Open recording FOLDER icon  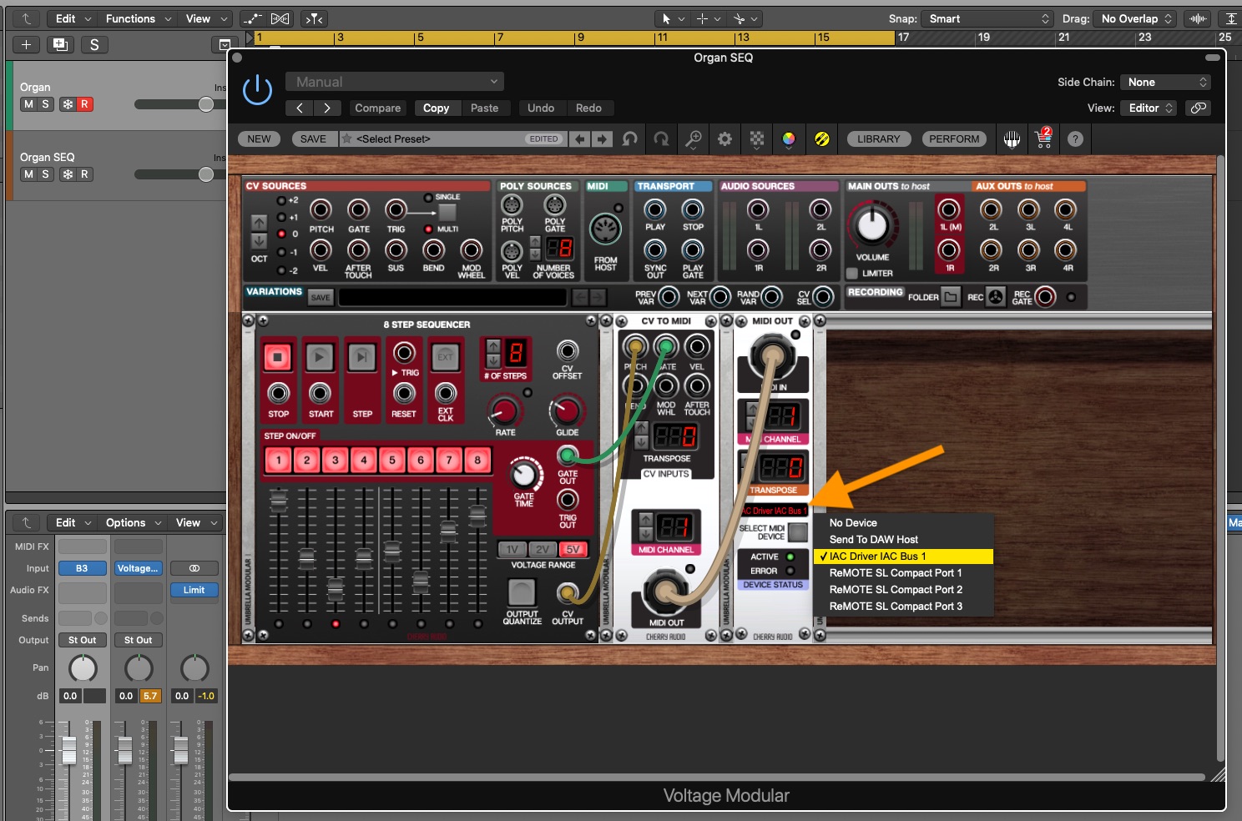pos(951,296)
